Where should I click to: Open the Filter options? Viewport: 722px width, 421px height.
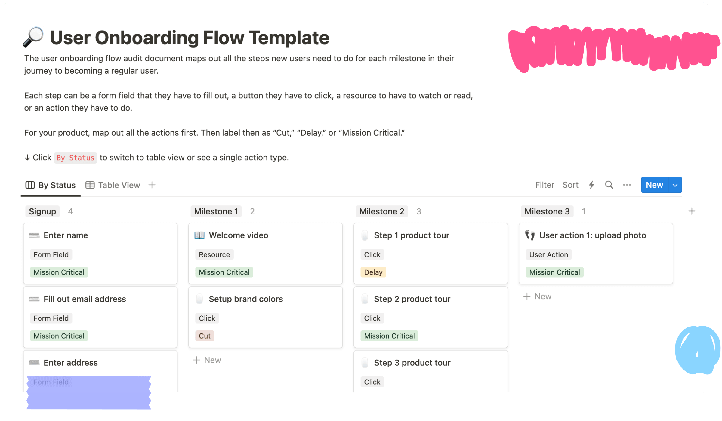click(544, 185)
